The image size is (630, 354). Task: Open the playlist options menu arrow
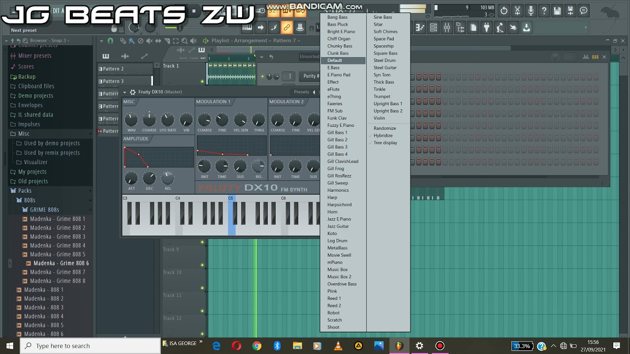[x=102, y=41]
